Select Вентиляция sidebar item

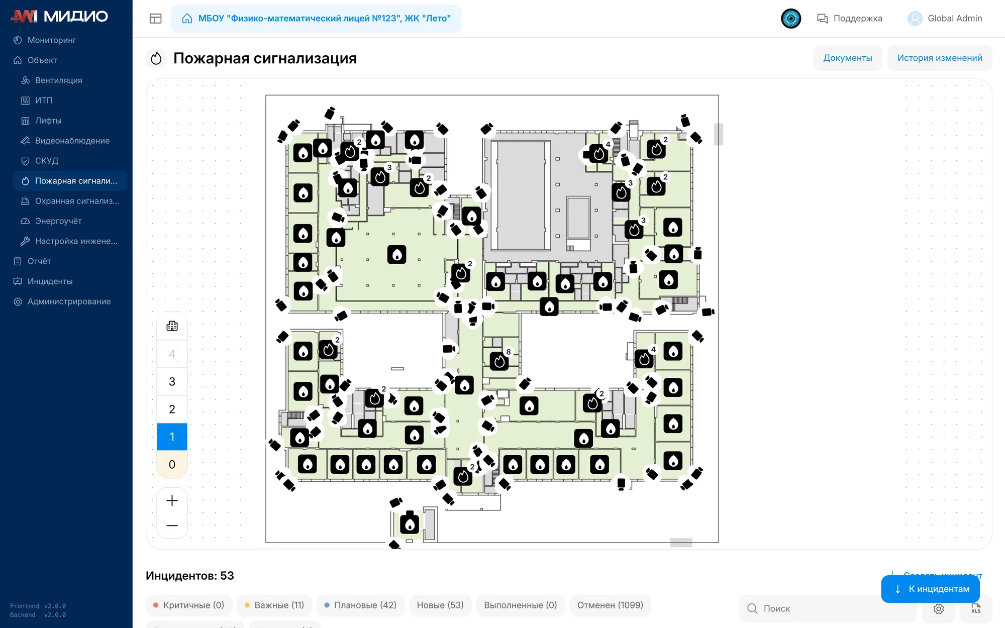click(58, 80)
